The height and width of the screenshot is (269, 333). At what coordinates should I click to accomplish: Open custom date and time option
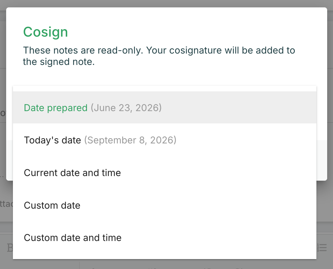pyautogui.click(x=165, y=238)
